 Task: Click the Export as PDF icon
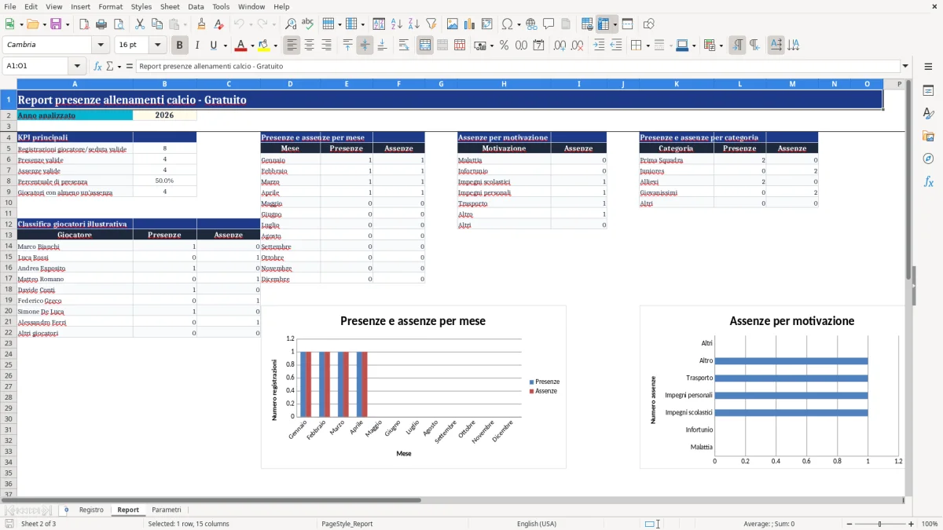point(84,24)
